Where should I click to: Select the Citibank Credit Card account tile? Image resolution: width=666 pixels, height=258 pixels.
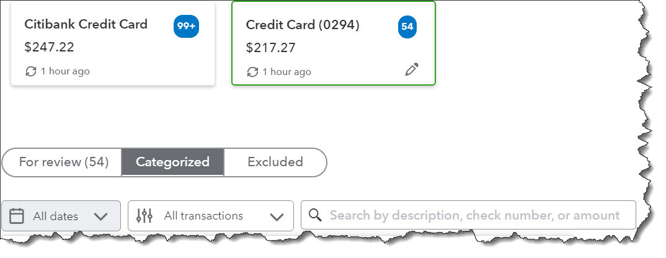click(113, 43)
